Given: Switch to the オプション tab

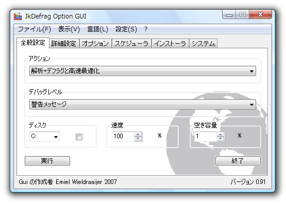Looking at the screenshot, I should [95, 44].
